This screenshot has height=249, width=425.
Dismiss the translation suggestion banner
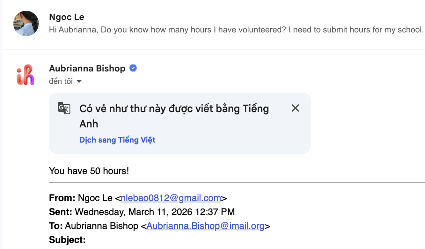[295, 108]
